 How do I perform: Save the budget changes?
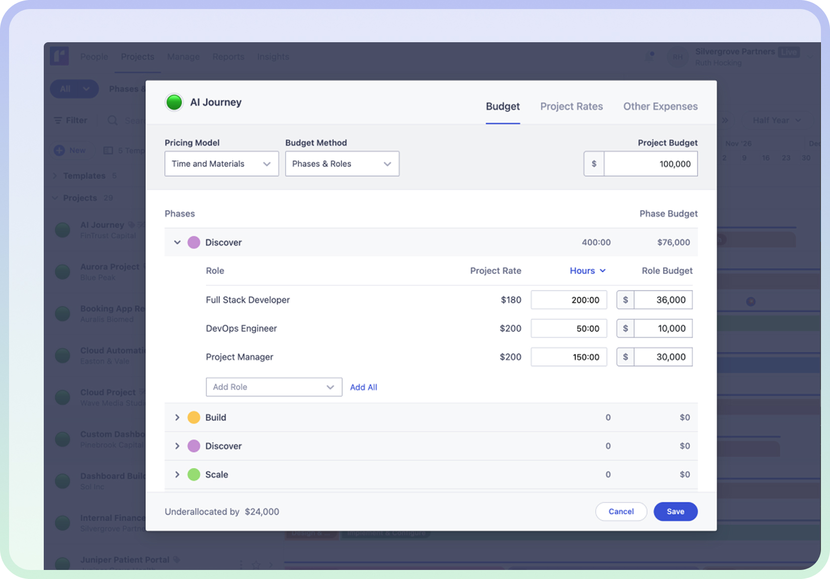coord(675,512)
